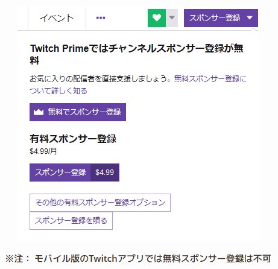
Task: Open the three-dot more options menu
Action: [x=101, y=17]
